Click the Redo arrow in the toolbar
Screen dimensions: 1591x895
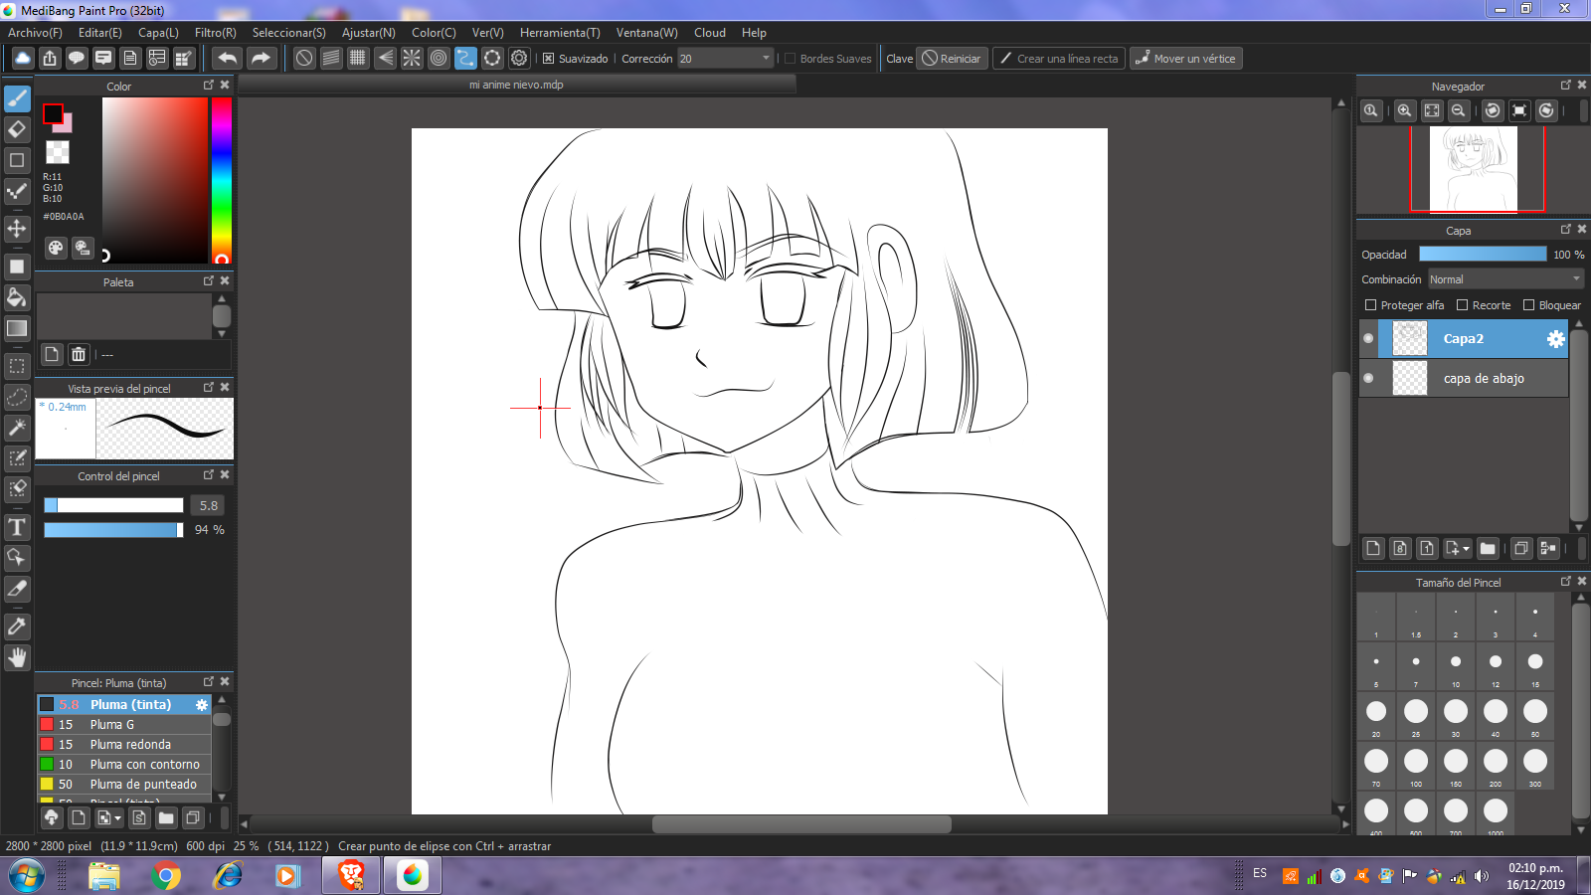pos(261,58)
